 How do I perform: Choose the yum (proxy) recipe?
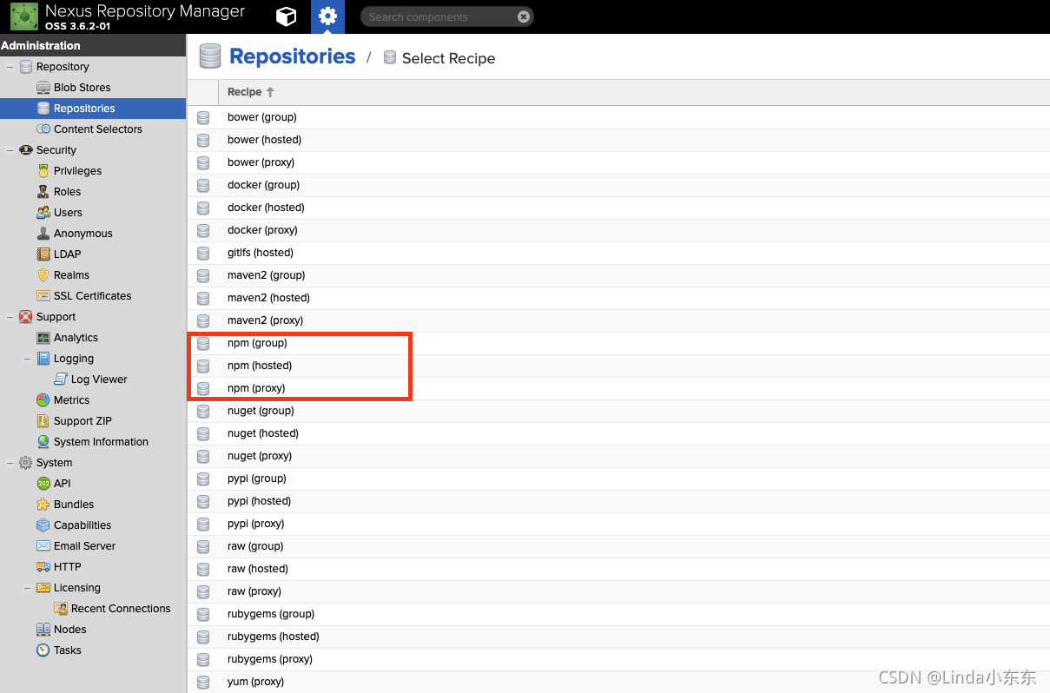(x=618, y=682)
